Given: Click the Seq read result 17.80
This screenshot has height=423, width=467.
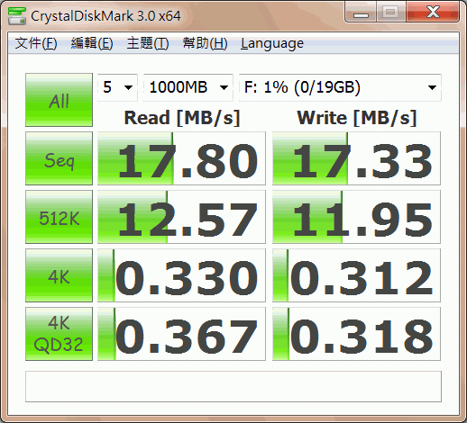Looking at the screenshot, I should point(181,158).
